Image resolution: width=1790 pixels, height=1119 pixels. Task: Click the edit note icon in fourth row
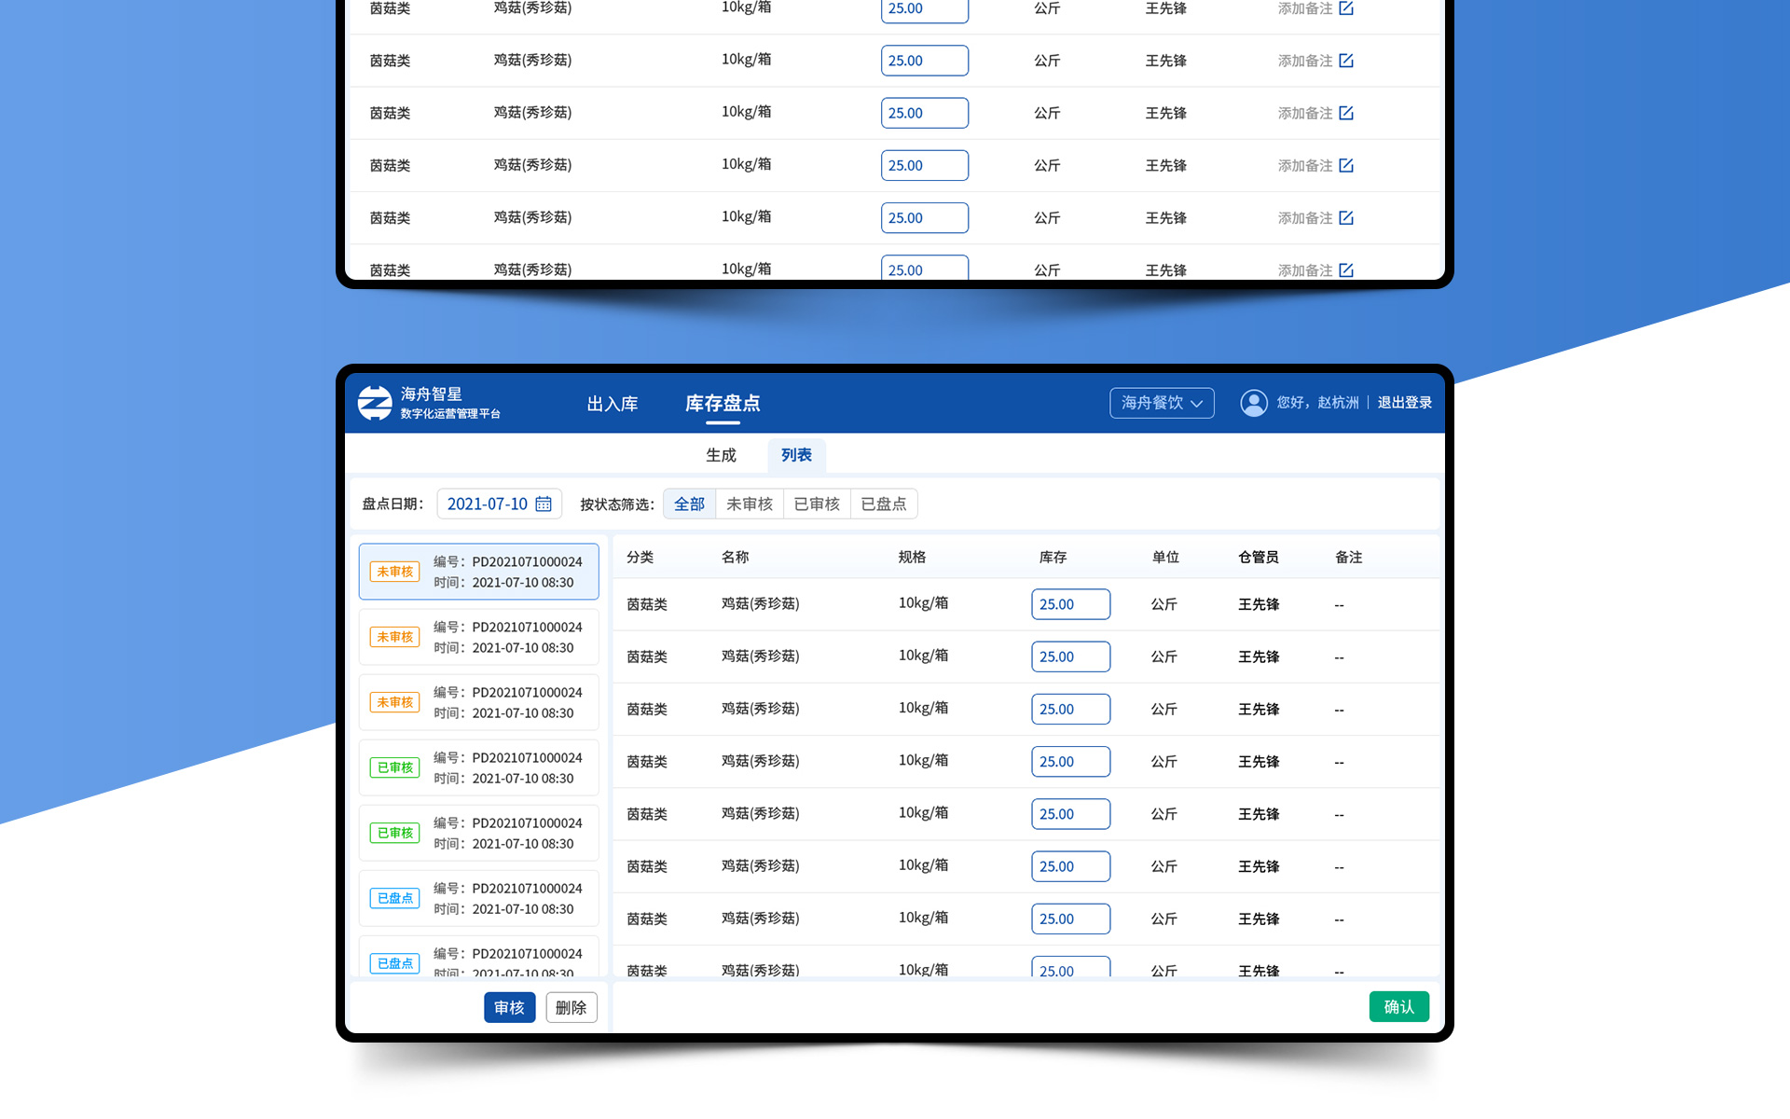pos(1345,165)
